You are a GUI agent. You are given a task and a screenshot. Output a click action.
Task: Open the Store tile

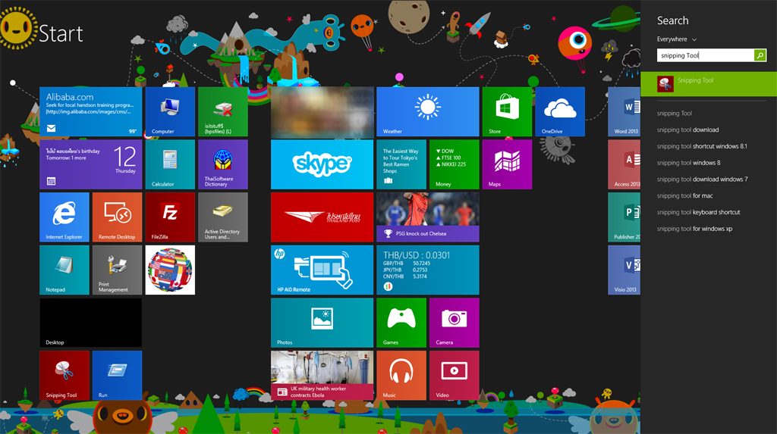[507, 112]
